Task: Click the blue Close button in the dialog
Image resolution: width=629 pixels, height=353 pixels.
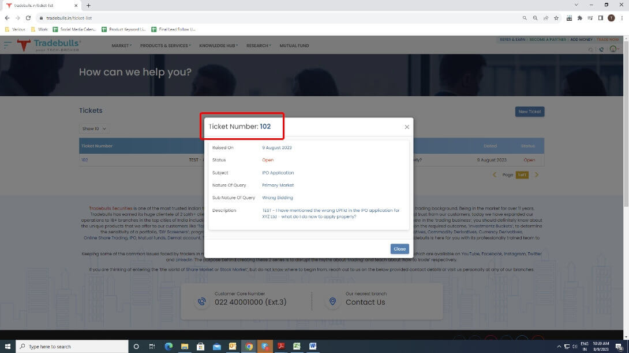Action: (399, 249)
